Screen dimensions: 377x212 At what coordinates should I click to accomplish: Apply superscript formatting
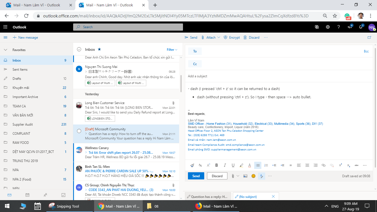(340, 165)
